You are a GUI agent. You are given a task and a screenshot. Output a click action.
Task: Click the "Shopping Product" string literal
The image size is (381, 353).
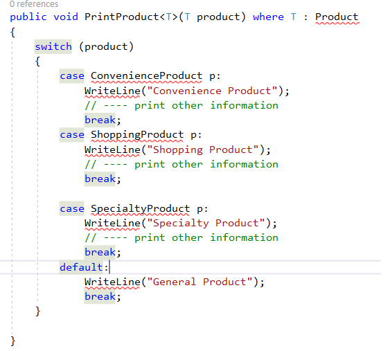tap(203, 150)
